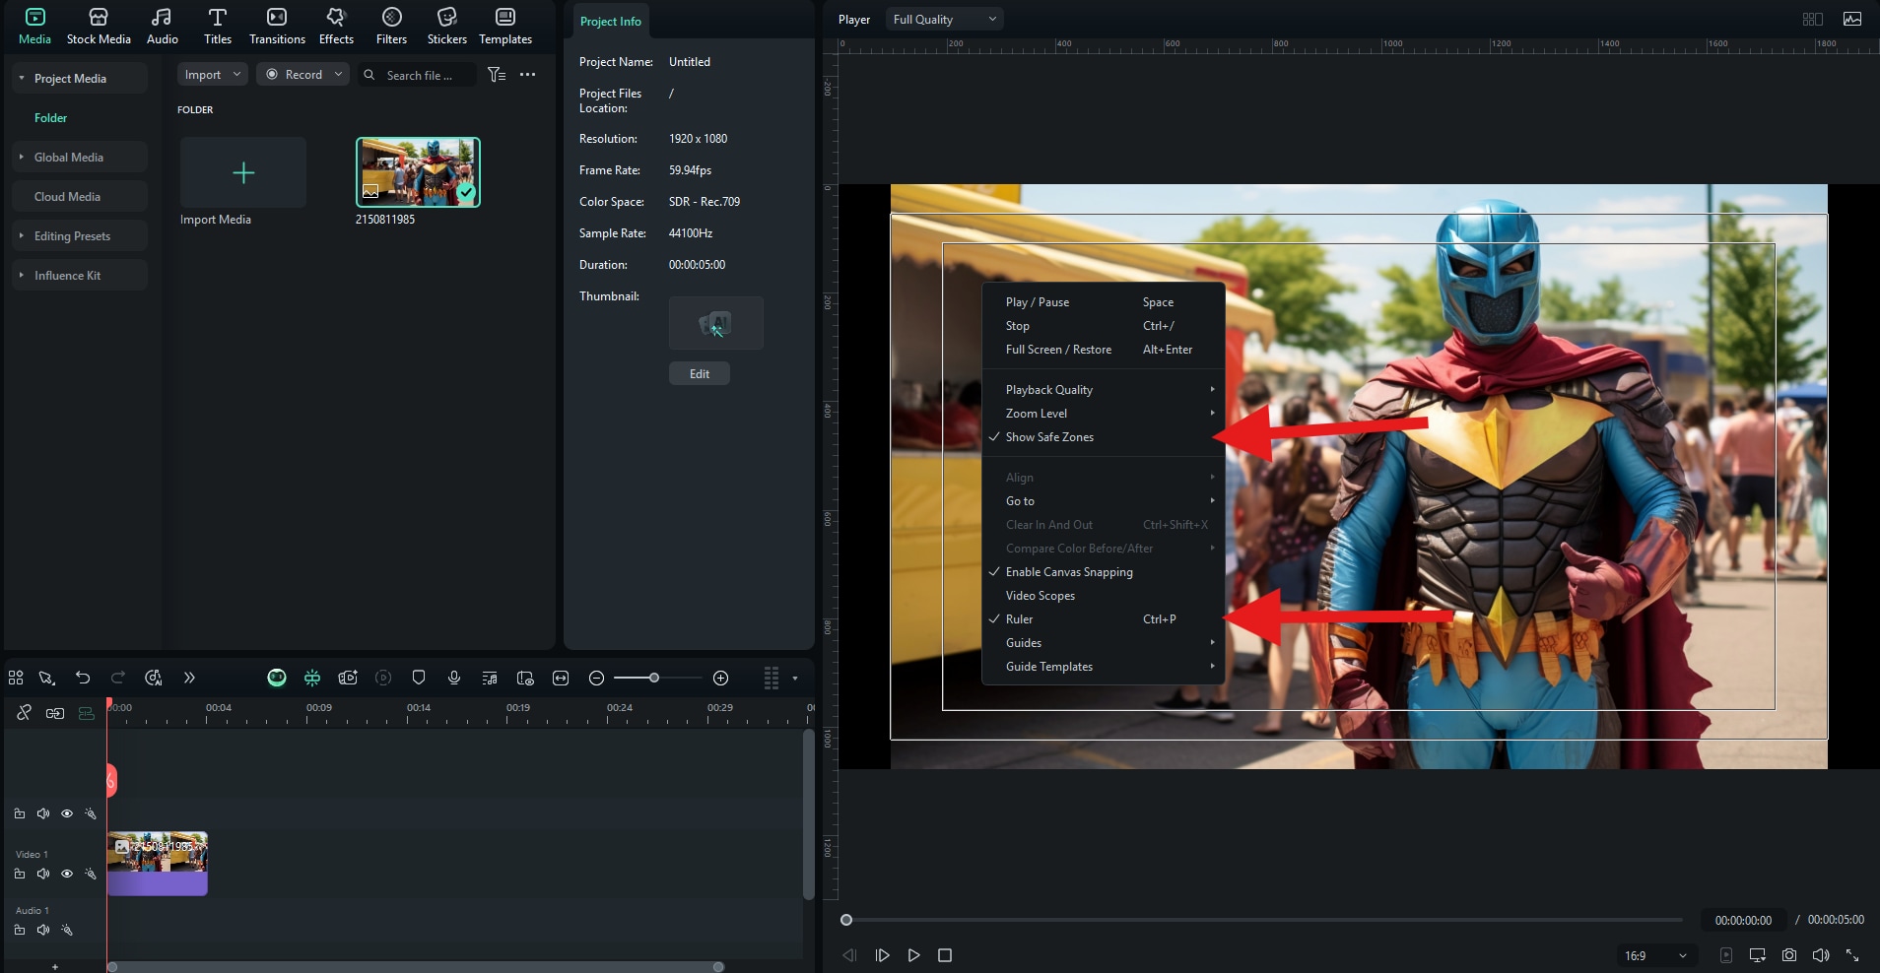1880x973 pixels.
Task: Open the Stickers panel icon
Action: 446,18
